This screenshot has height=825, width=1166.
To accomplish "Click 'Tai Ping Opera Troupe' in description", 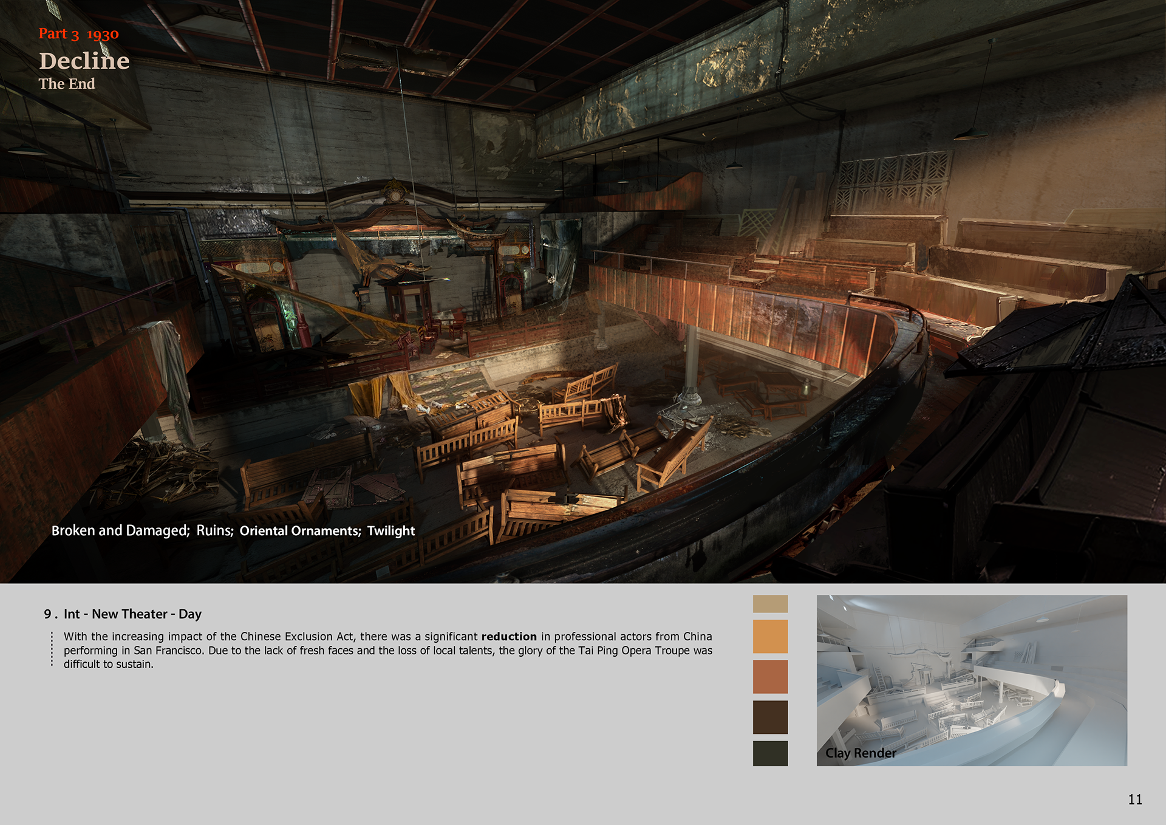I will coord(634,650).
